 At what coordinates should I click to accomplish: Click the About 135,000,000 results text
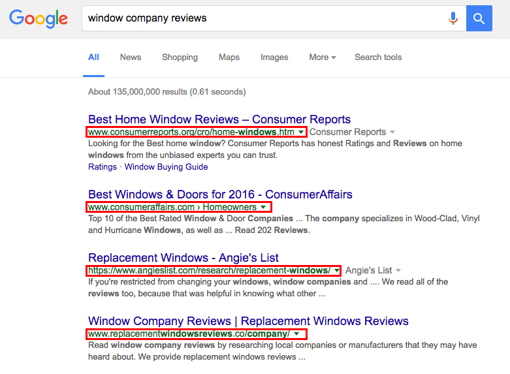pos(167,92)
